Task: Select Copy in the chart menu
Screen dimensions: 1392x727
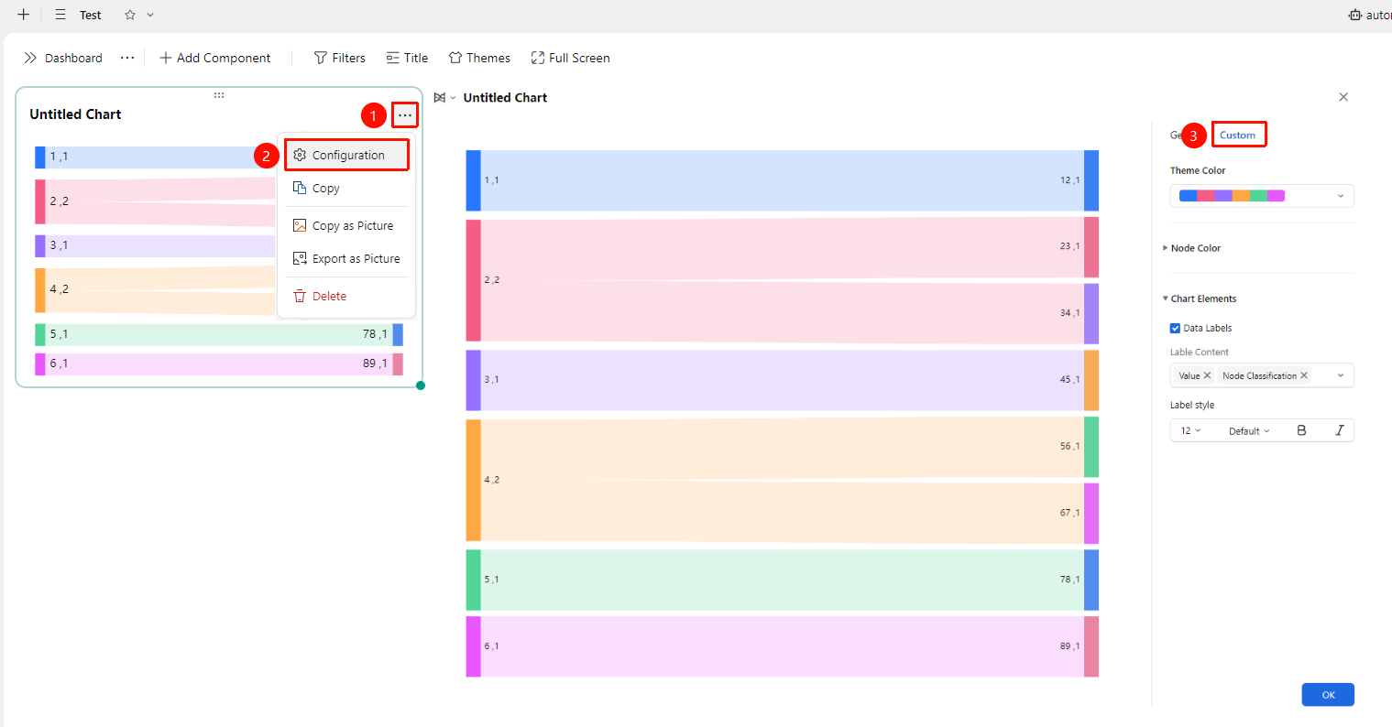Action: pos(346,188)
